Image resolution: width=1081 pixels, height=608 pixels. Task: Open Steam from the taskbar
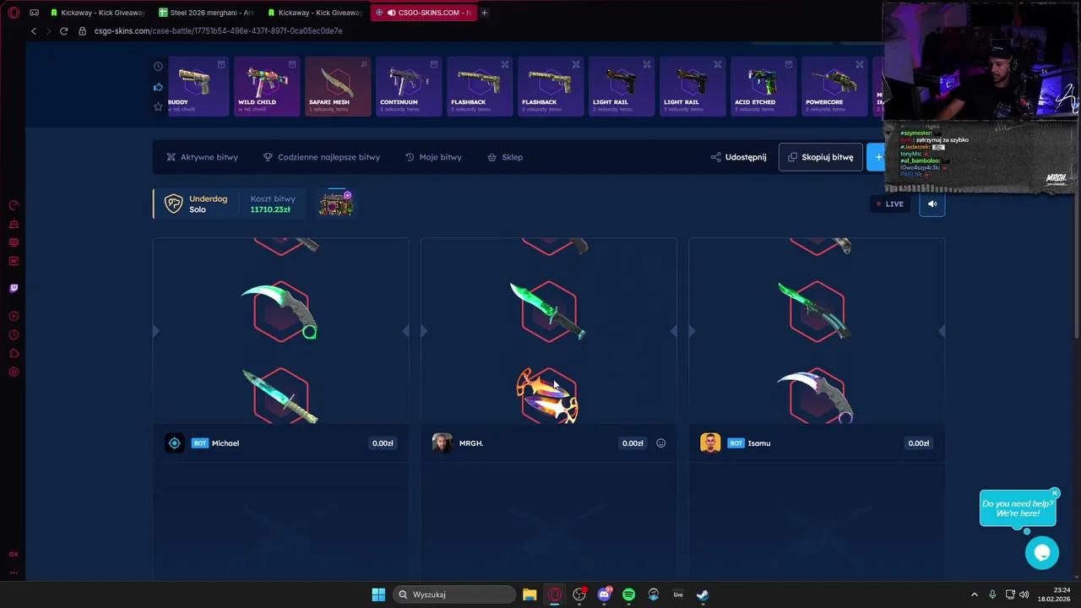[x=703, y=594]
